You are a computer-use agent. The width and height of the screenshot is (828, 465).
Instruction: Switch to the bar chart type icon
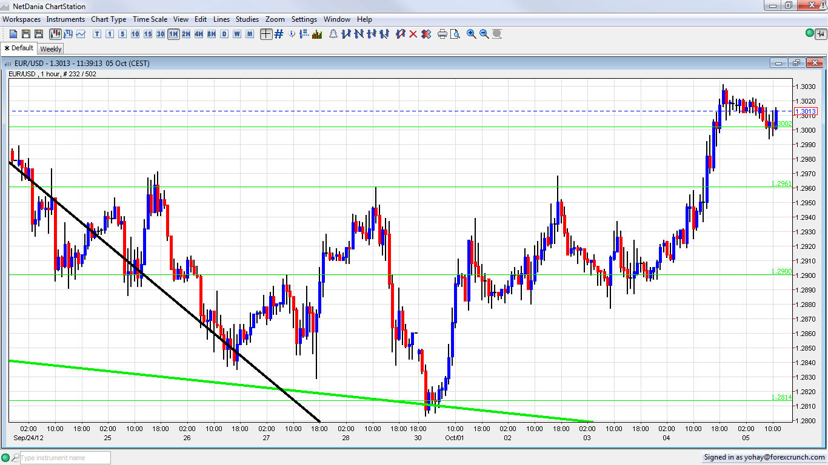pyautogui.click(x=68, y=34)
